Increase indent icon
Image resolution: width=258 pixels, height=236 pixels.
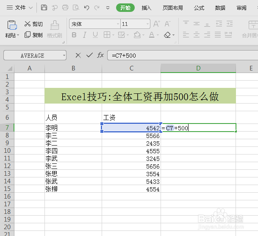230,24
